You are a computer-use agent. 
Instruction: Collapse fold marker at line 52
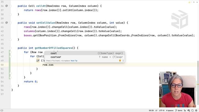[10, 73]
